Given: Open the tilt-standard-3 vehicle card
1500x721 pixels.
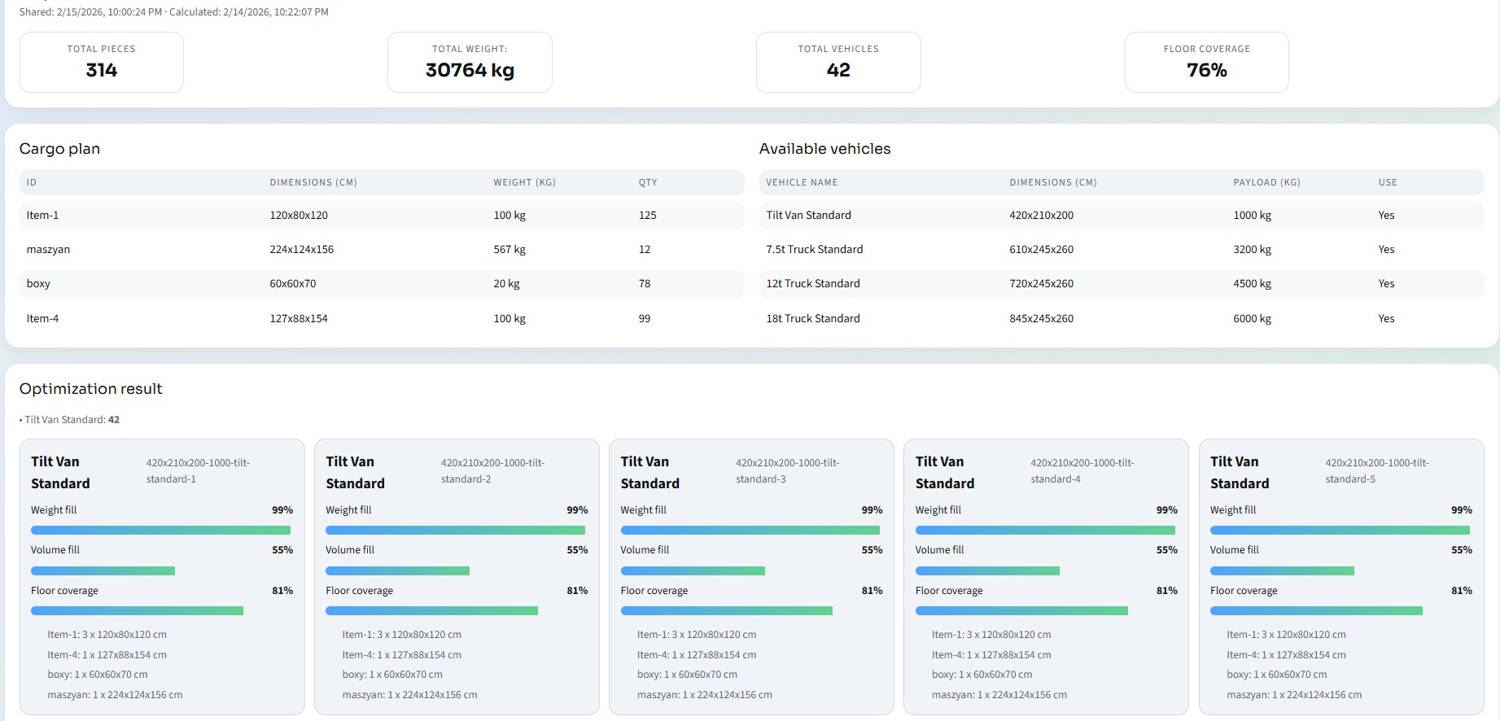Looking at the screenshot, I should [x=751, y=577].
